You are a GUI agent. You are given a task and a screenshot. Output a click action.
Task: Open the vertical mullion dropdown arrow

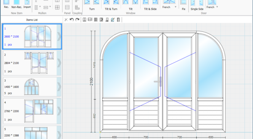tap(40, 7)
